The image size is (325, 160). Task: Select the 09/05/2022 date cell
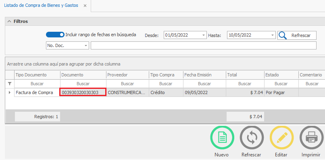pos(204,92)
